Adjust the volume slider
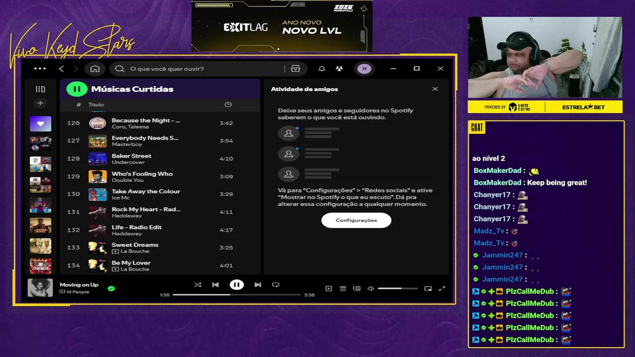Image resolution: width=635 pixels, height=357 pixels. [397, 289]
